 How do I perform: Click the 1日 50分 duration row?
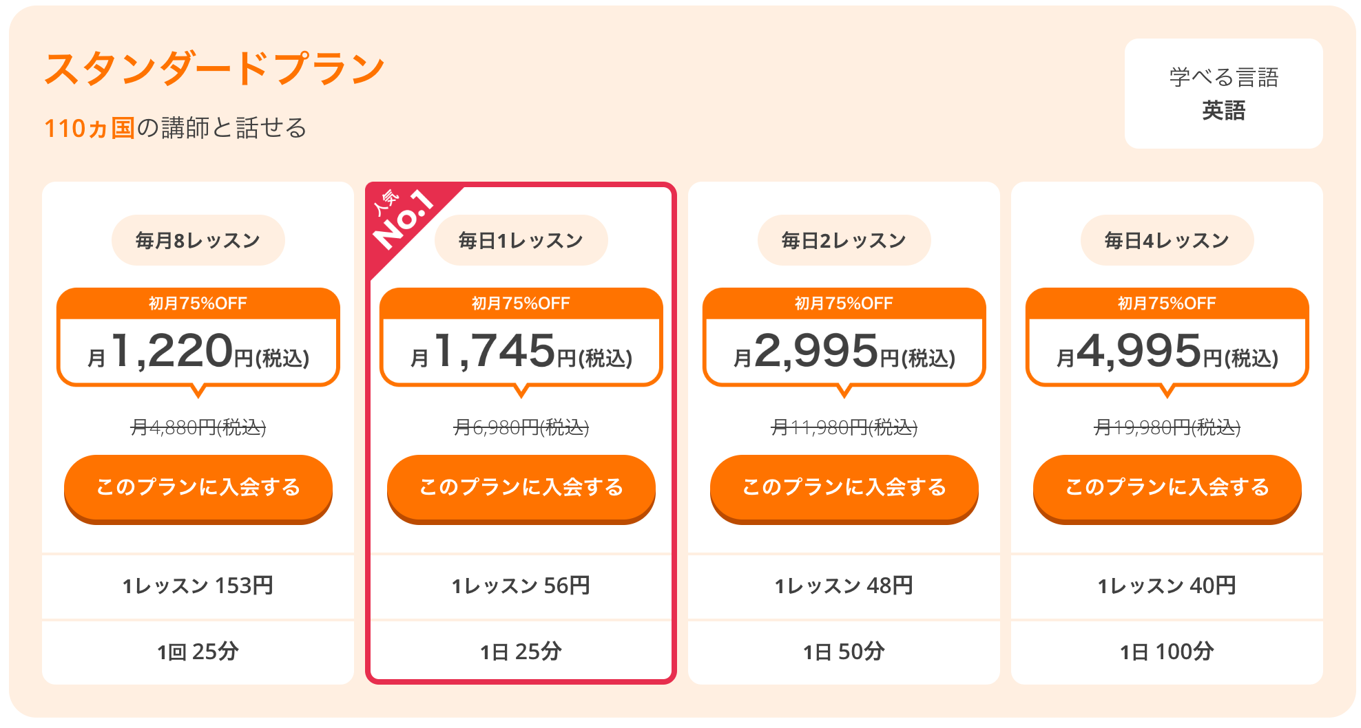(x=844, y=652)
